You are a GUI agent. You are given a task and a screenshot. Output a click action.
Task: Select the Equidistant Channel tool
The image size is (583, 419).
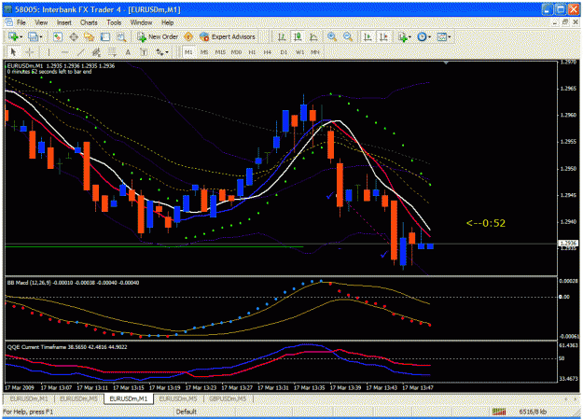point(96,52)
